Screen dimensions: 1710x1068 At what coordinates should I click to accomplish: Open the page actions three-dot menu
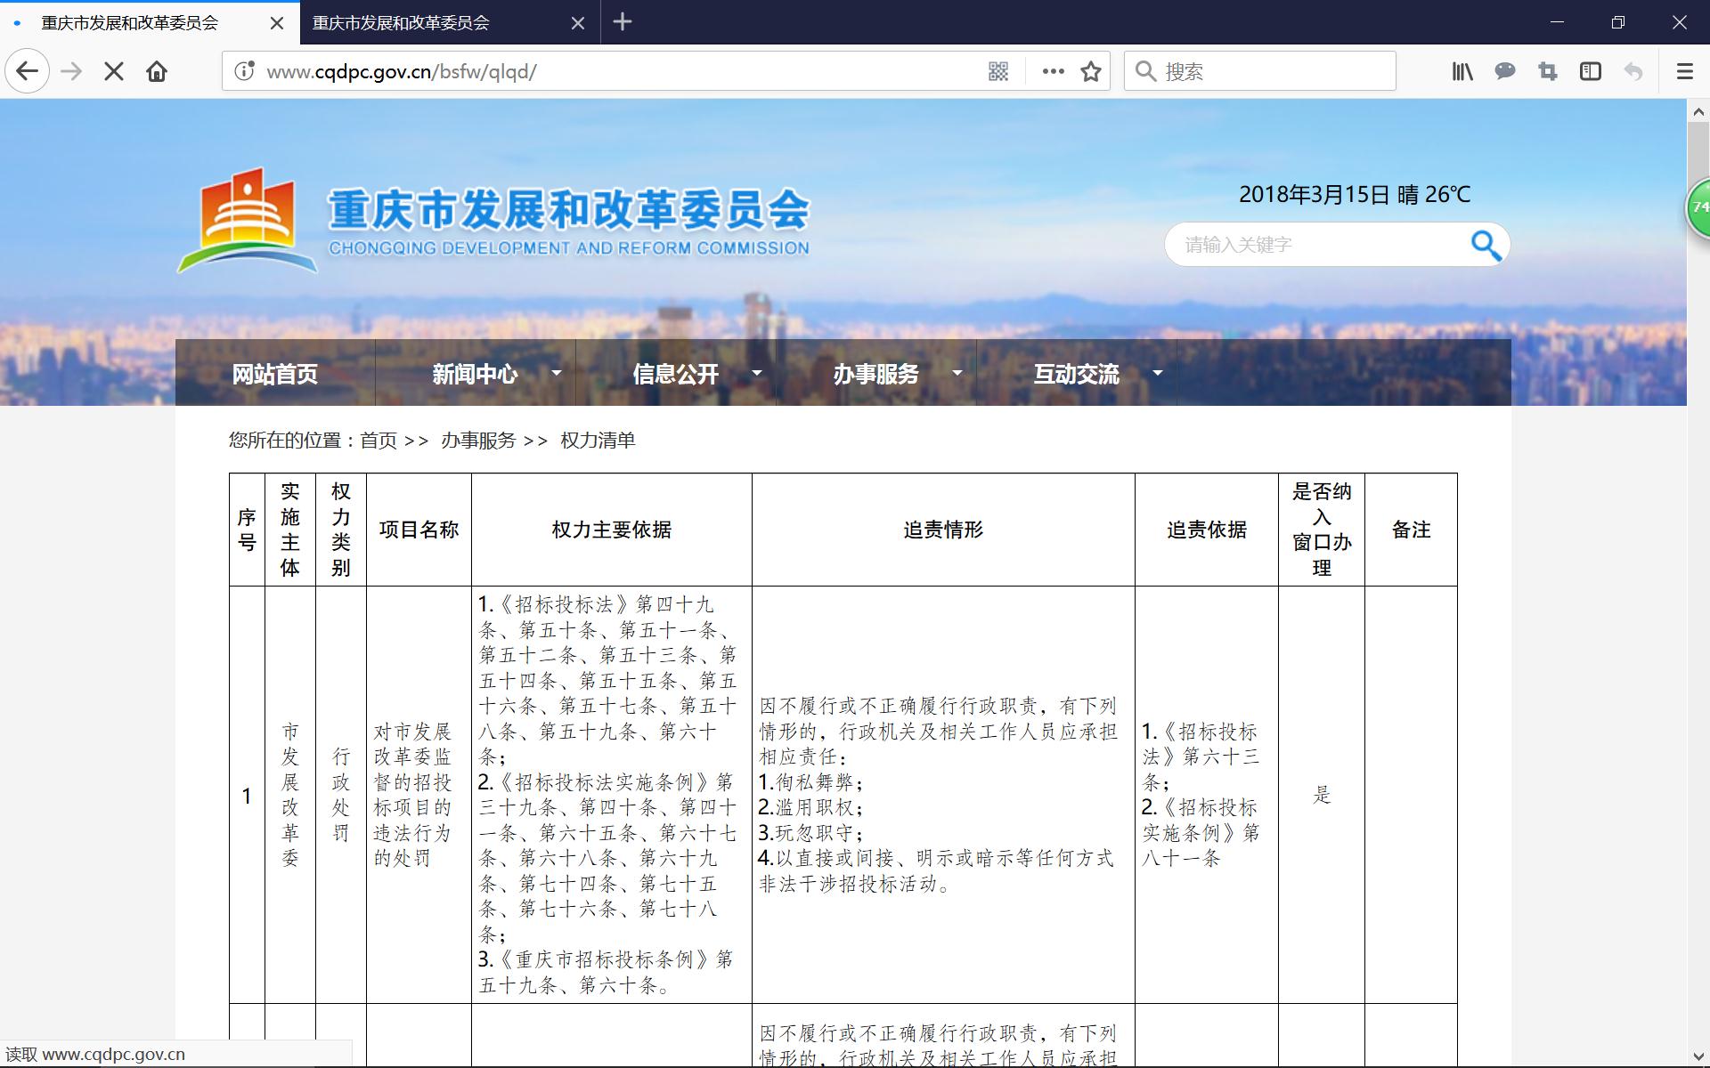(1053, 71)
